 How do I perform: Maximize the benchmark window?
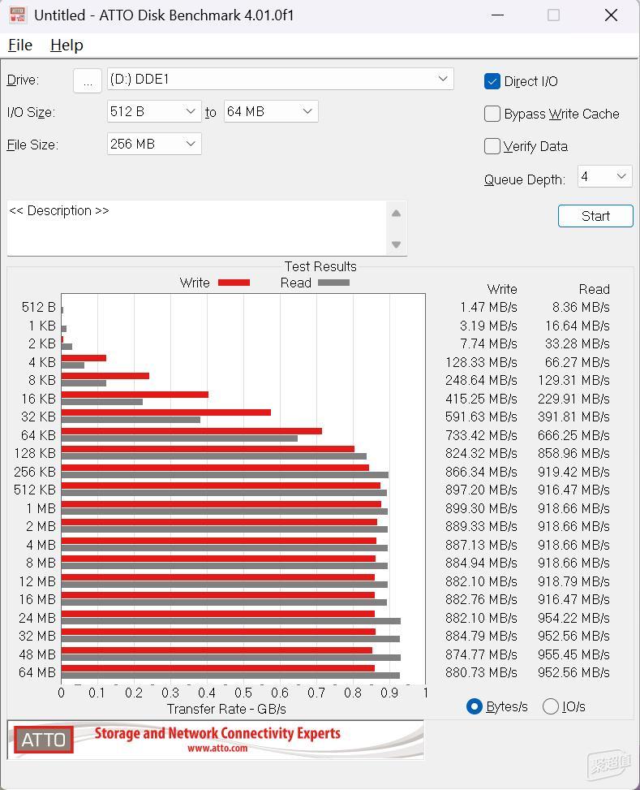tap(553, 15)
